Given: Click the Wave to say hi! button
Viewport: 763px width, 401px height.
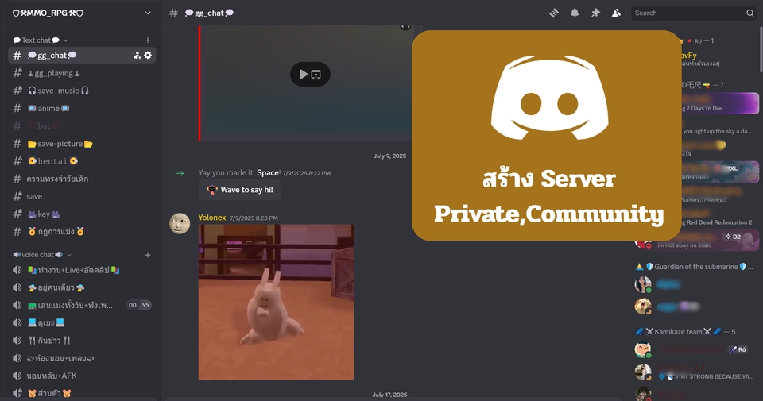Looking at the screenshot, I should [x=239, y=190].
